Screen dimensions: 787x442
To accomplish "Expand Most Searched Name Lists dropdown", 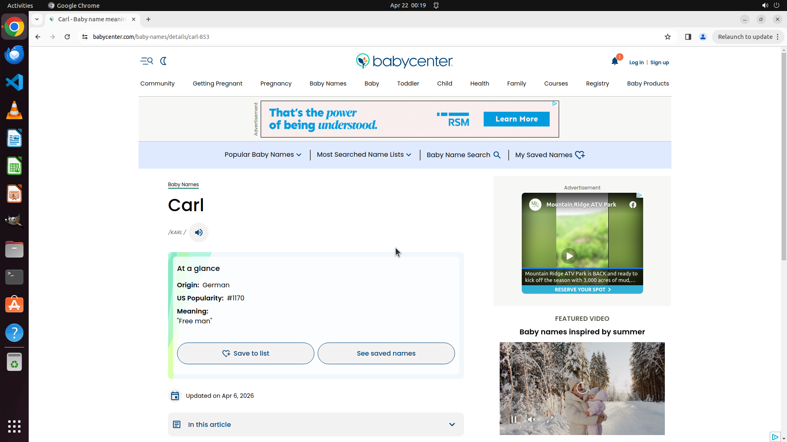I will (364, 155).
